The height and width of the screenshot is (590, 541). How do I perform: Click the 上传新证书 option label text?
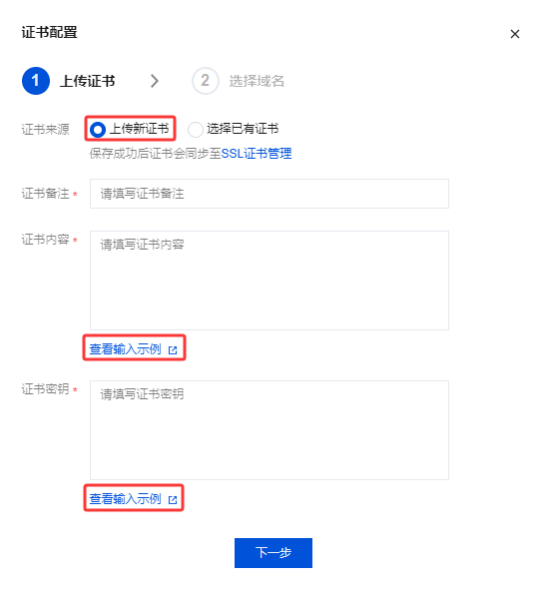click(139, 129)
